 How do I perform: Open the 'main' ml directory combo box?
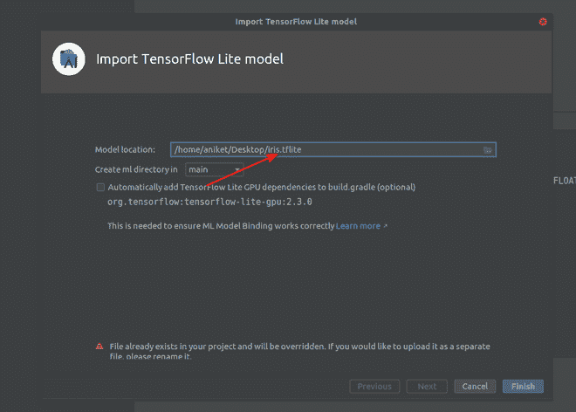click(212, 169)
